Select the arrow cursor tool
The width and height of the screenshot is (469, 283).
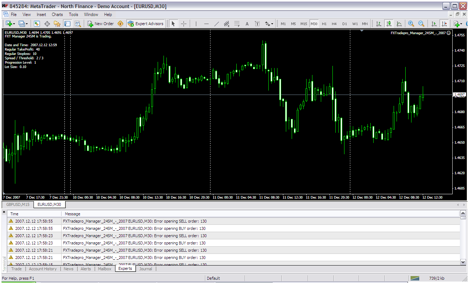click(173, 24)
